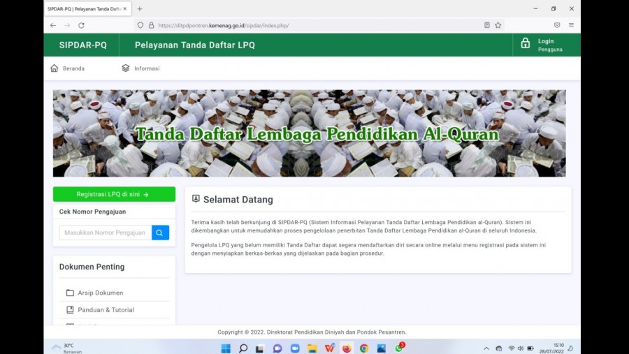The width and height of the screenshot is (629, 354).
Task: Open Task View on the taskbar
Action: coord(260,348)
